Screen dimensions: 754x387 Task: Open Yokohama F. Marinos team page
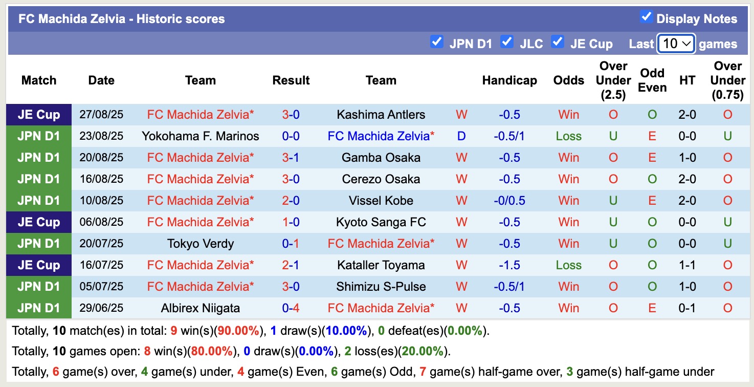point(200,136)
